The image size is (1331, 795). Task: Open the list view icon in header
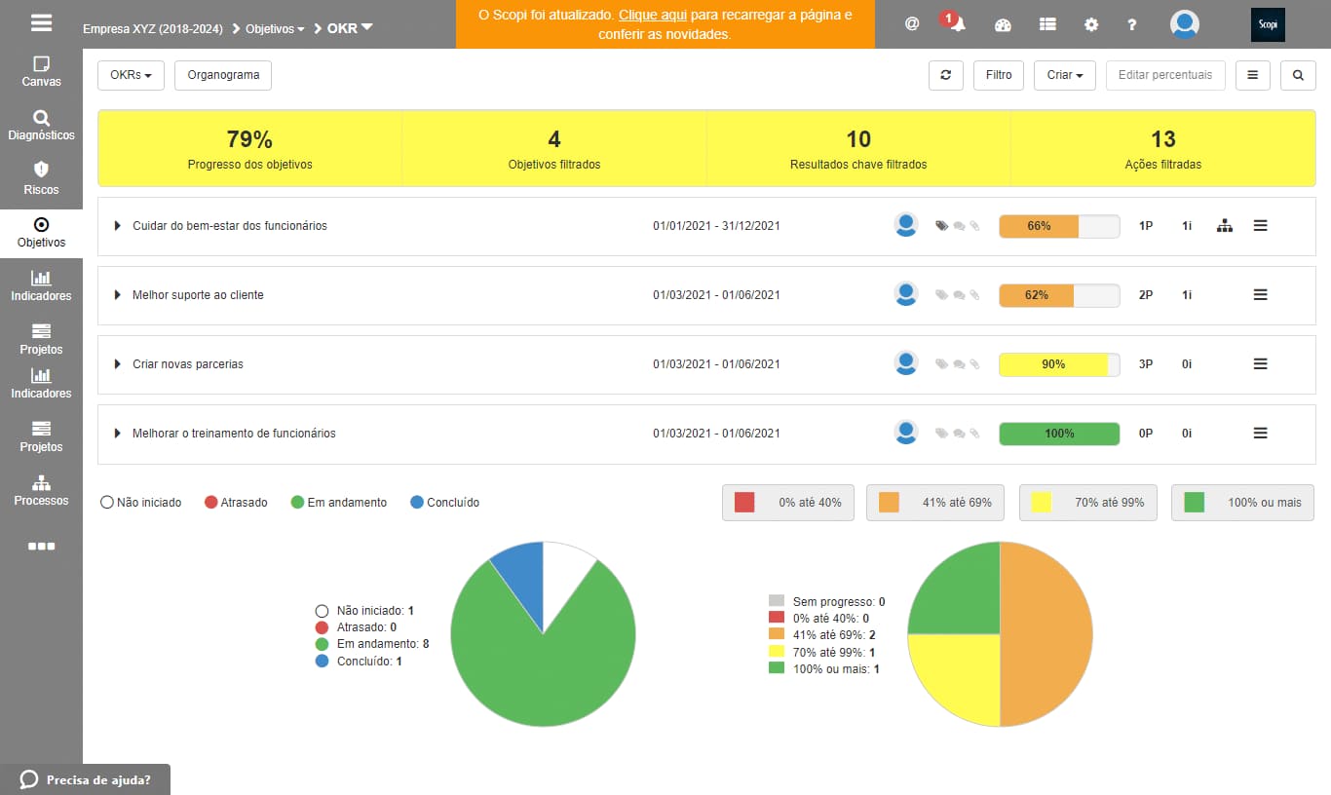click(1047, 24)
